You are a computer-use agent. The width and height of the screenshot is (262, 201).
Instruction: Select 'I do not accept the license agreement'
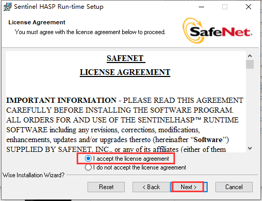(x=88, y=167)
